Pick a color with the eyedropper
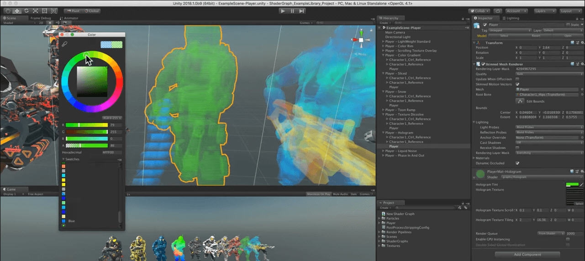The height and width of the screenshot is (261, 585). tap(65, 44)
